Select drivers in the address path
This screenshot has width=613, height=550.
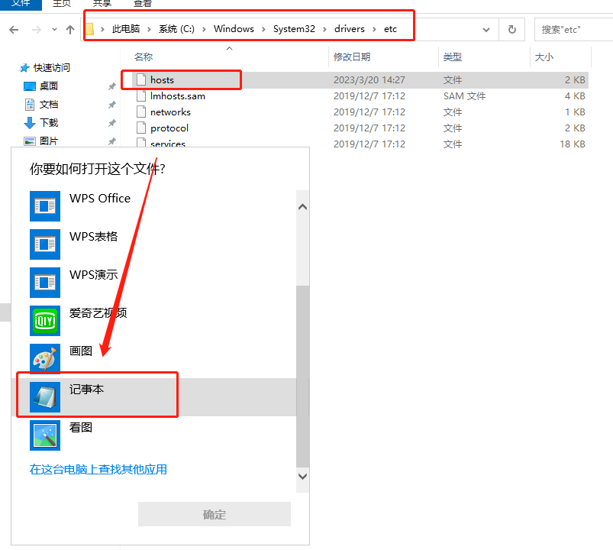click(x=349, y=29)
